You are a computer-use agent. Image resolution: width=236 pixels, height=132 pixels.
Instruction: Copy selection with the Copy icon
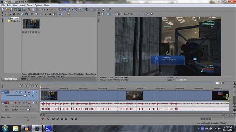[x=33, y=10]
